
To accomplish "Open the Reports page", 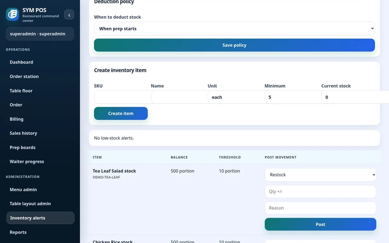I will pos(18,232).
